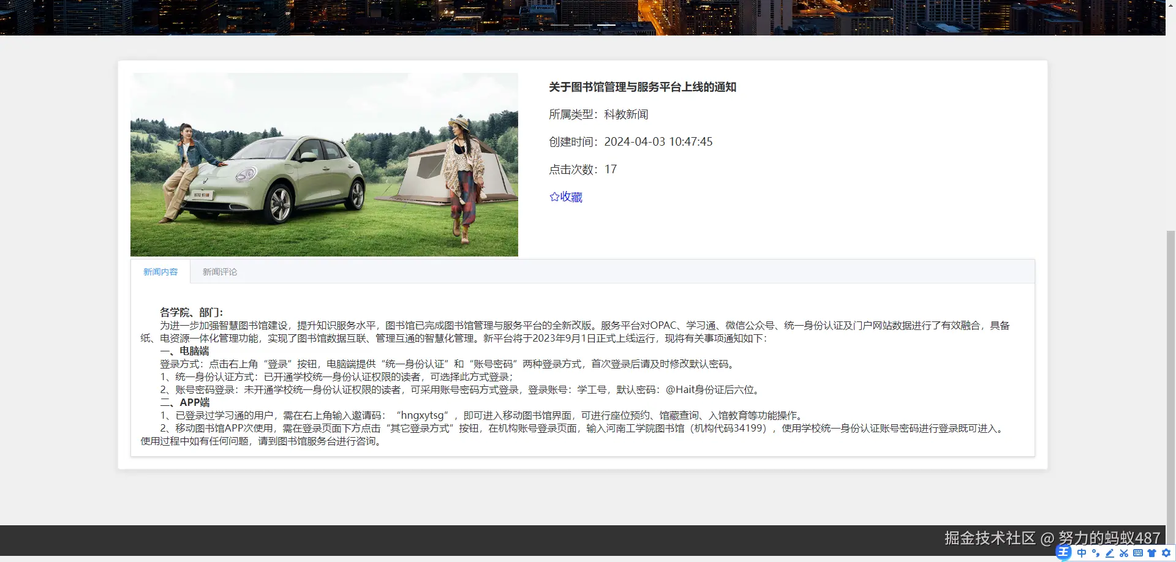
Task: Click the punctuation mode icon in IME bar
Action: tap(1095, 553)
